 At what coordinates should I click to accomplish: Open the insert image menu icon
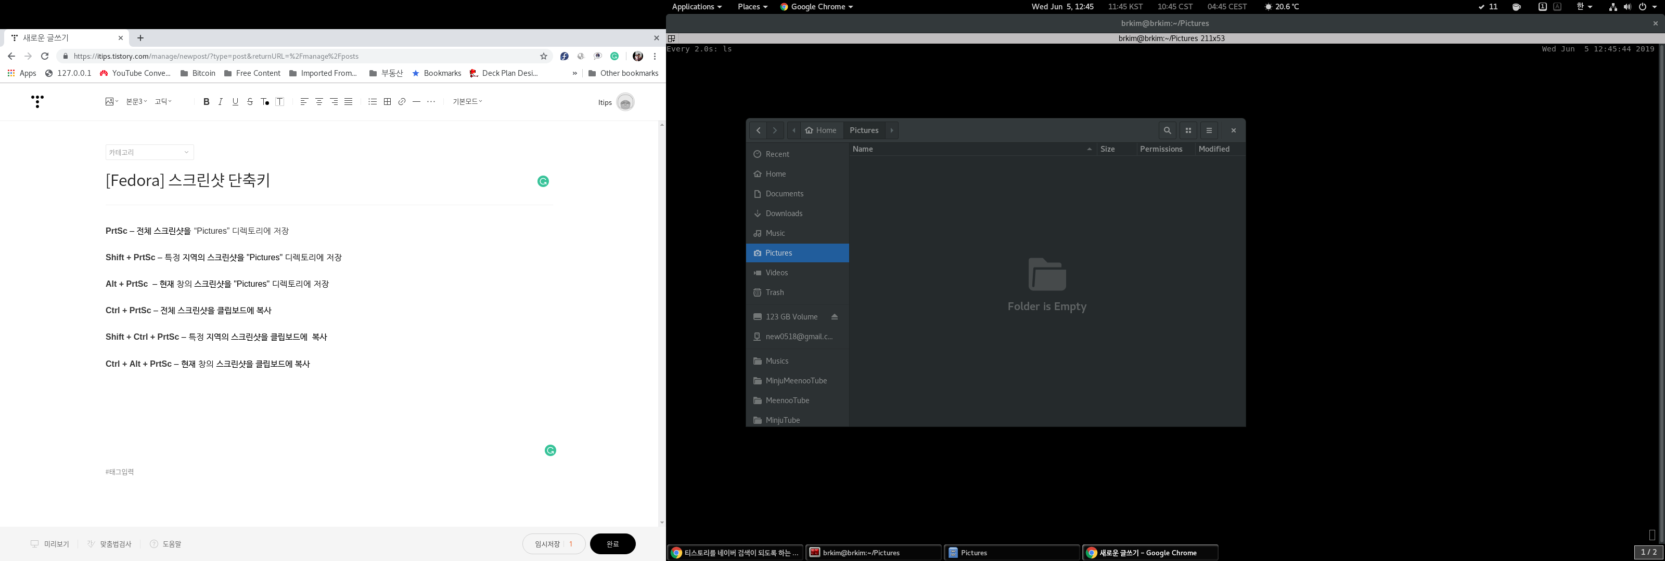[111, 102]
